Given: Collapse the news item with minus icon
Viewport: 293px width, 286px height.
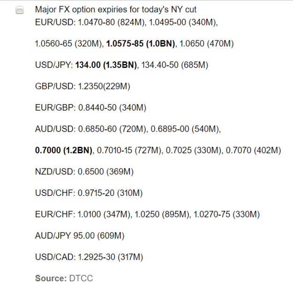Looking at the screenshot, I should point(20,10).
